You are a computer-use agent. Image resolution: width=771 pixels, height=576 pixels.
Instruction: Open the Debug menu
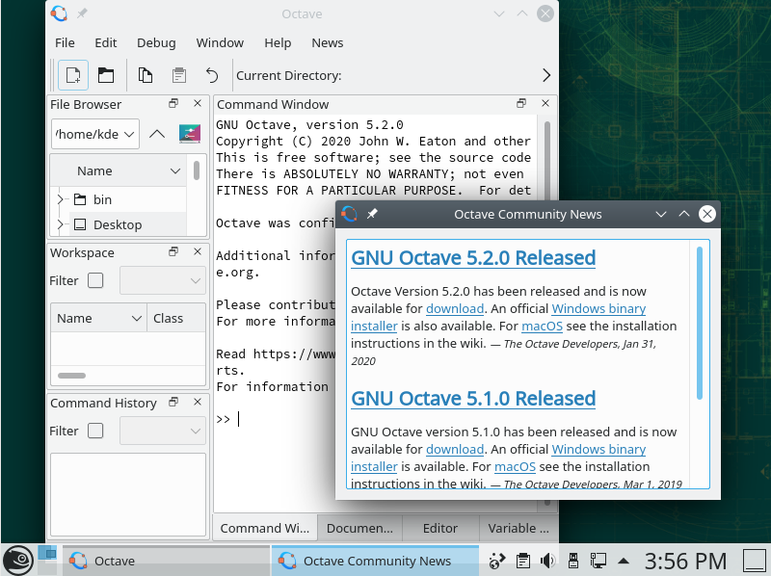click(156, 42)
